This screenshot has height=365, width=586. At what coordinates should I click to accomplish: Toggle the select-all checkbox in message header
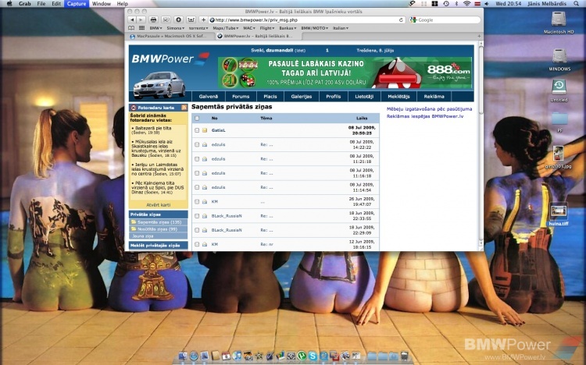(x=197, y=119)
